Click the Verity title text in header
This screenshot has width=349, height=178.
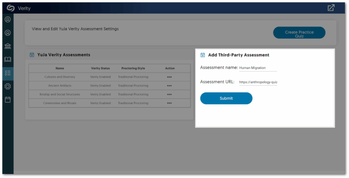(x=24, y=8)
